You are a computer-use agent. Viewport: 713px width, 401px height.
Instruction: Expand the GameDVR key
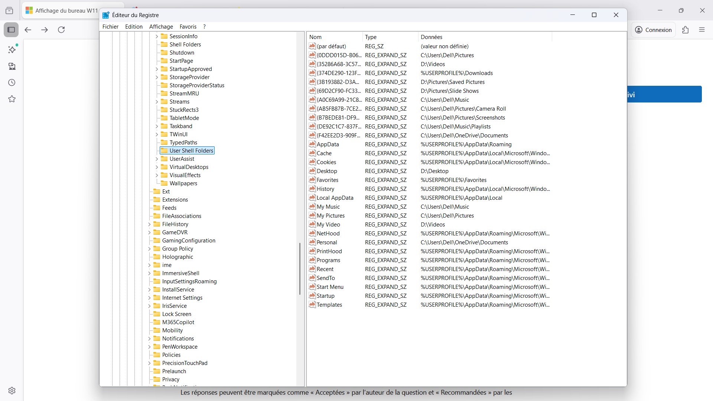pyautogui.click(x=149, y=232)
